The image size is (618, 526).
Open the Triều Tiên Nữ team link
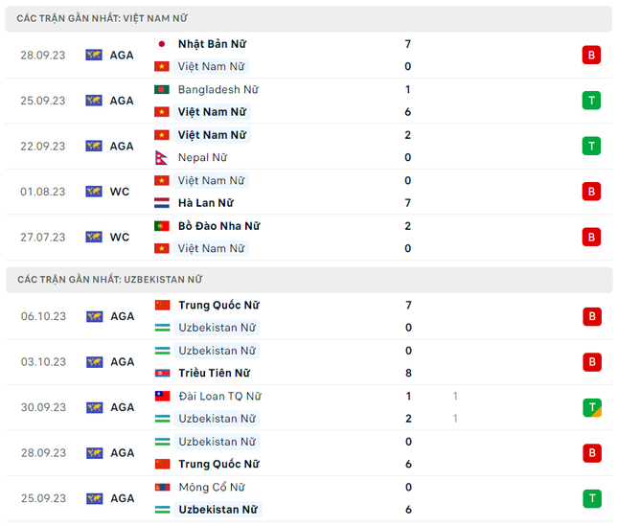click(x=213, y=373)
